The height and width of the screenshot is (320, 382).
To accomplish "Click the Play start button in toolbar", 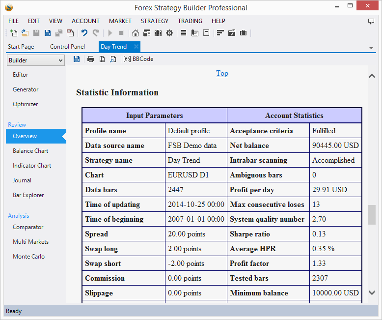I will [x=110, y=33].
